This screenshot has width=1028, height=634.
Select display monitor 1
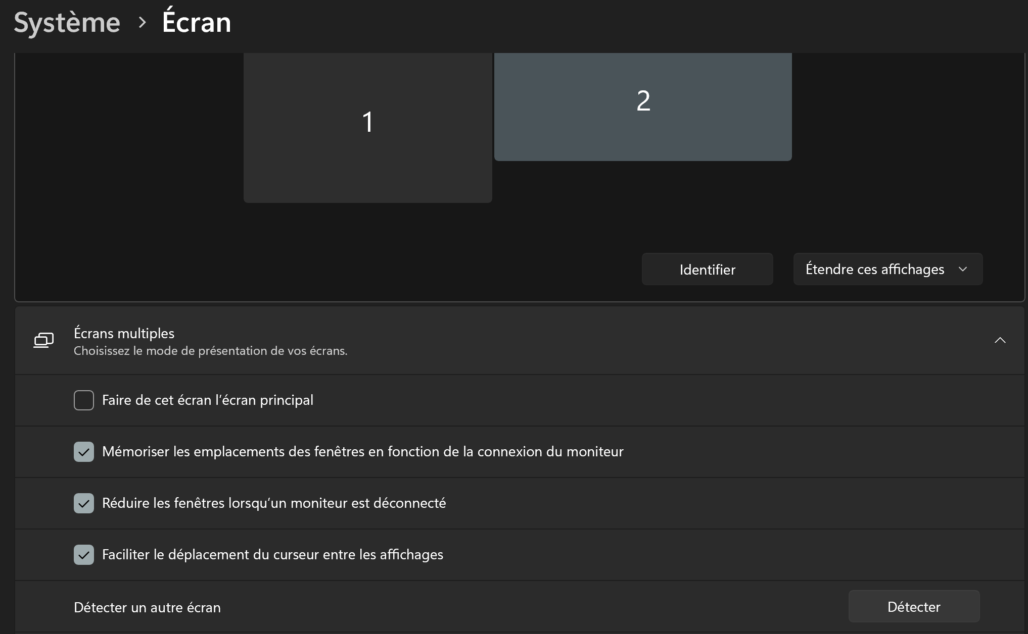(367, 127)
